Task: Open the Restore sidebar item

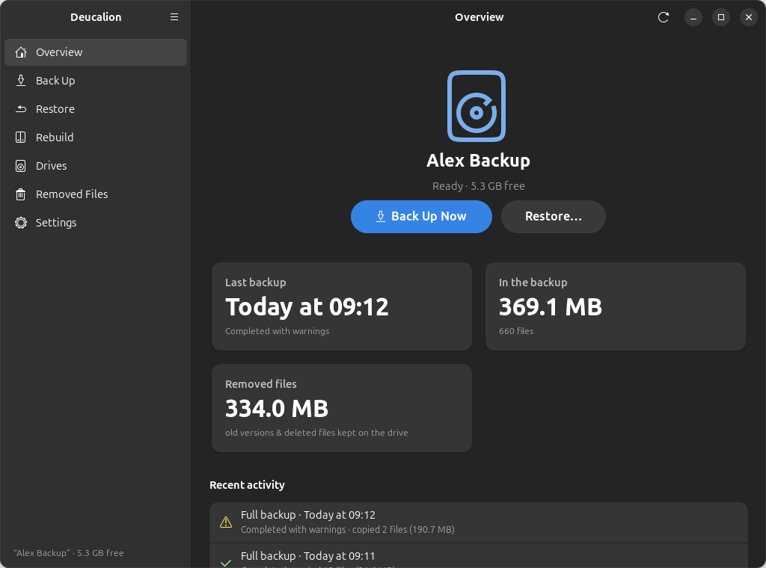Action: tap(96, 109)
